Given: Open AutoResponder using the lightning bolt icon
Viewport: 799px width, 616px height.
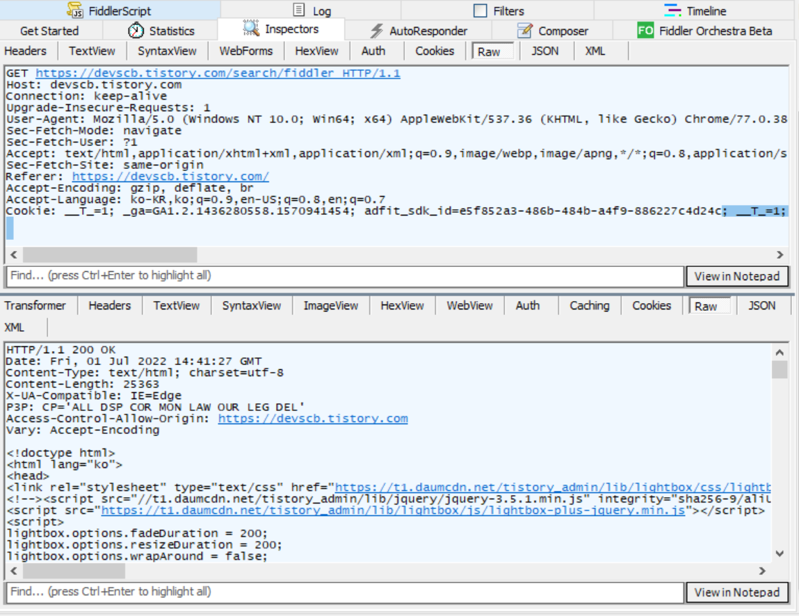Looking at the screenshot, I should tap(376, 31).
